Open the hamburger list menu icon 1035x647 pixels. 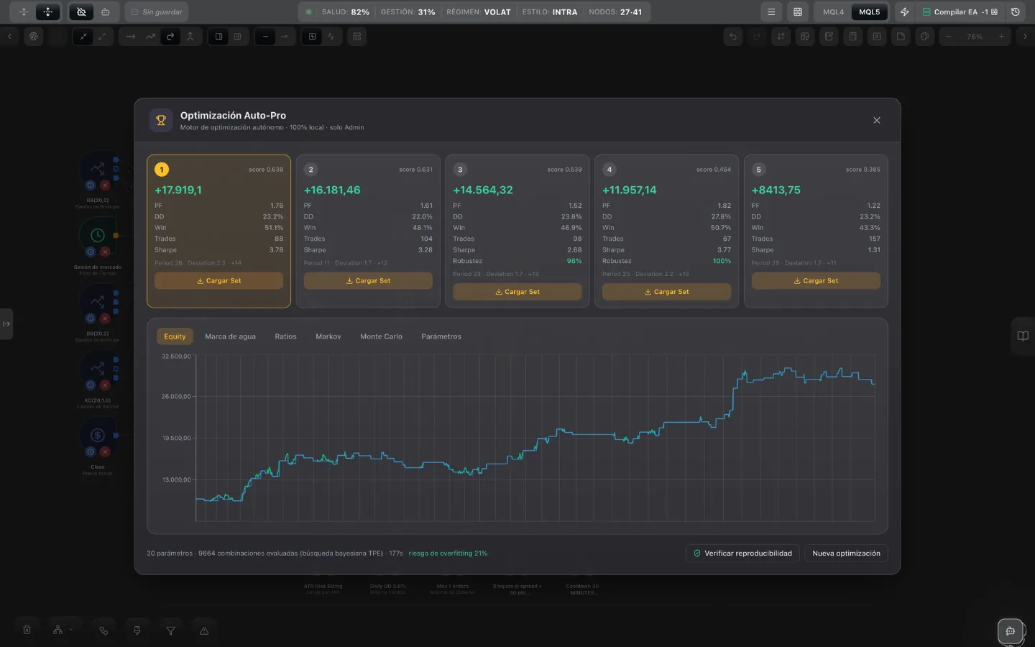coord(771,12)
